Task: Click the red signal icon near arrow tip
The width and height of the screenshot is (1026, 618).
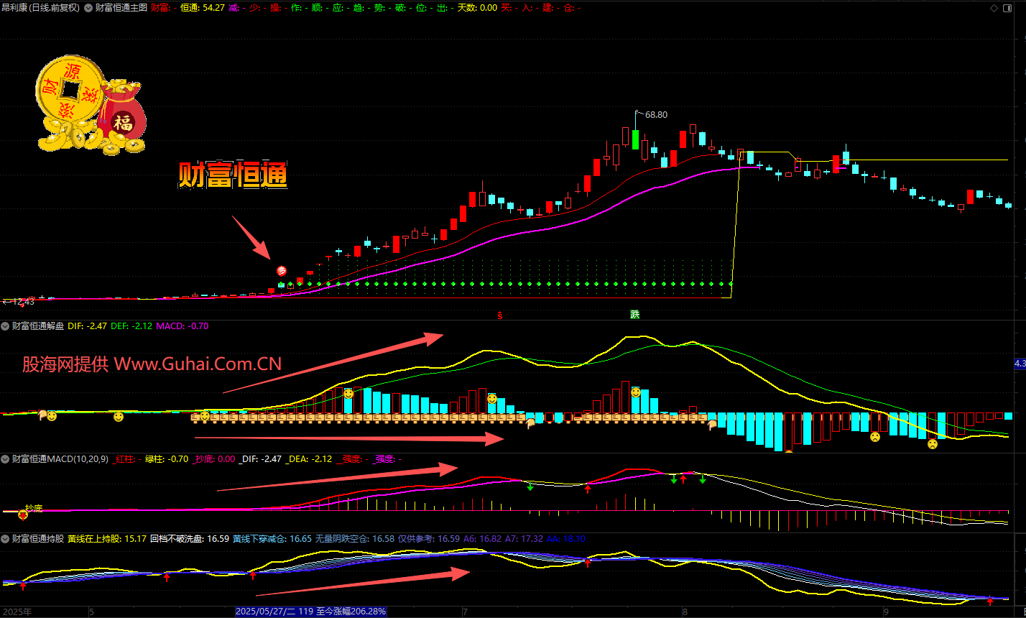Action: (x=282, y=271)
